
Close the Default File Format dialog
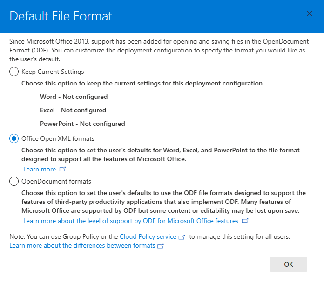coord(309,13)
